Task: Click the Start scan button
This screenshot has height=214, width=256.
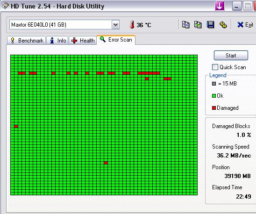Action: click(231, 56)
